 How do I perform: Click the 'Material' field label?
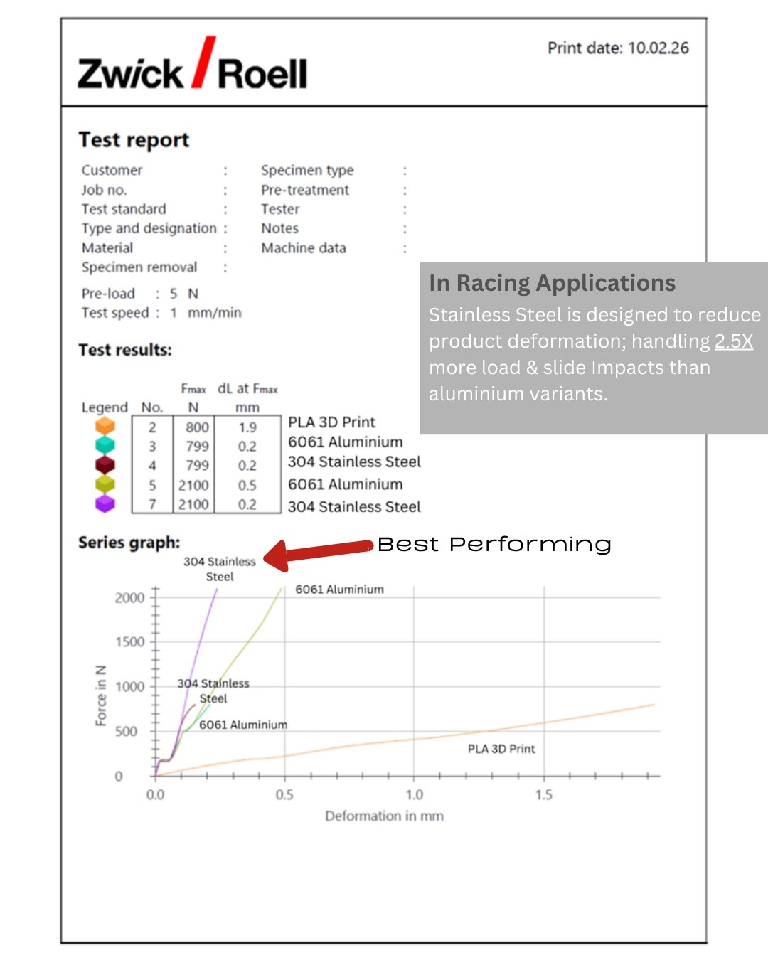tap(107, 248)
